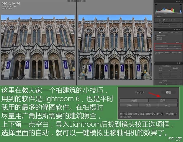This screenshot has height=142, width=183.
Task: Select the Crop Overlay tool icon
Action: click(x=157, y=20)
